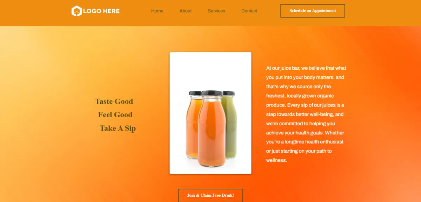Click the amber juice bottle on left
Screen dimensions: 421x202
(192, 126)
